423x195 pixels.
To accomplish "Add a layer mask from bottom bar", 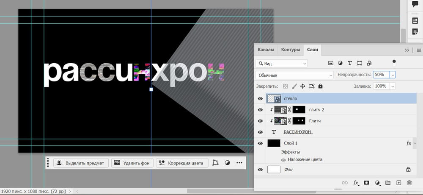I will 366,183.
